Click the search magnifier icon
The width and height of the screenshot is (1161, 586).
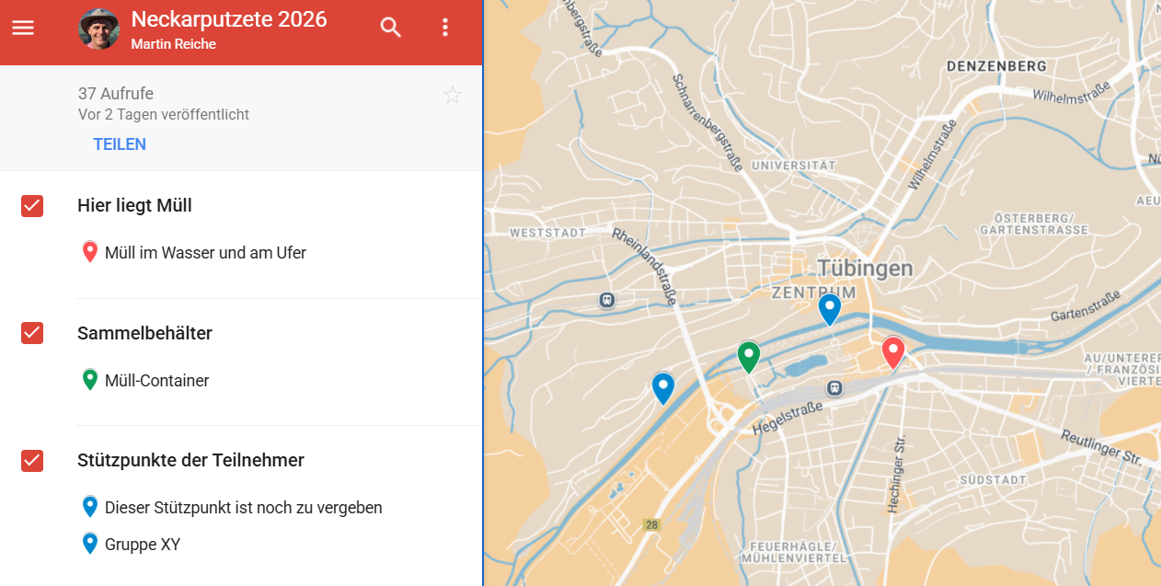(x=391, y=28)
